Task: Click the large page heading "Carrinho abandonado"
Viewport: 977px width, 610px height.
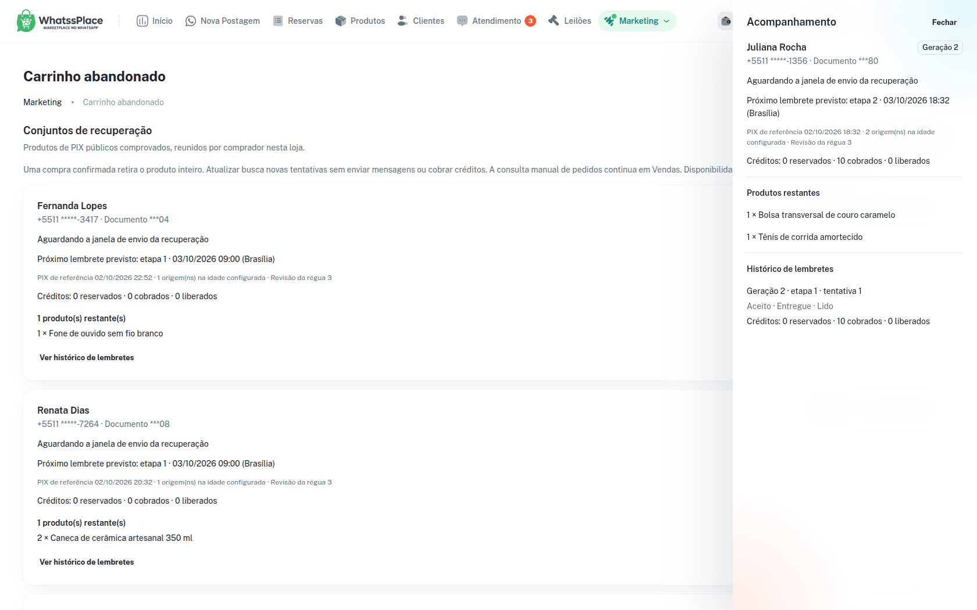Action: coord(94,77)
